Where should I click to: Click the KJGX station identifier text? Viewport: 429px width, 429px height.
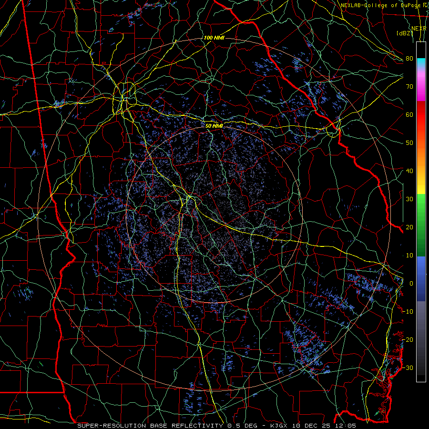tap(279, 426)
